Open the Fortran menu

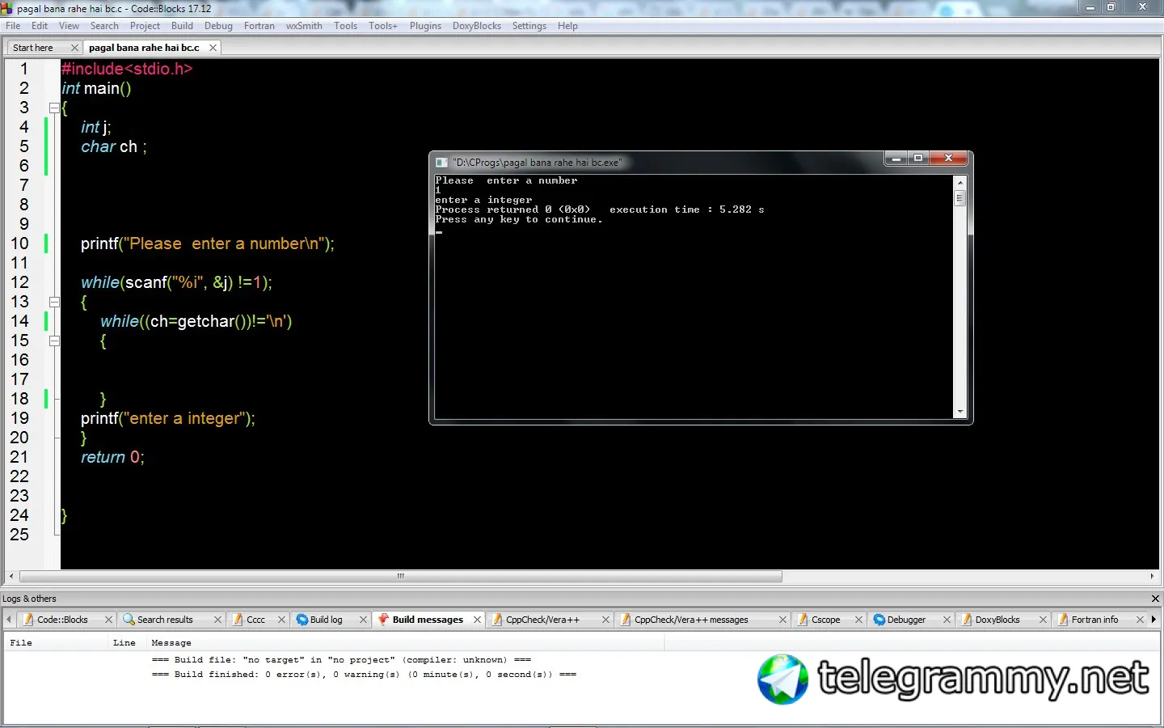pyautogui.click(x=259, y=26)
